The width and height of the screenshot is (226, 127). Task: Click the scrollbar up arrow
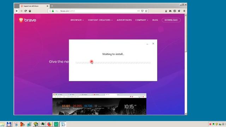click(x=186, y=15)
